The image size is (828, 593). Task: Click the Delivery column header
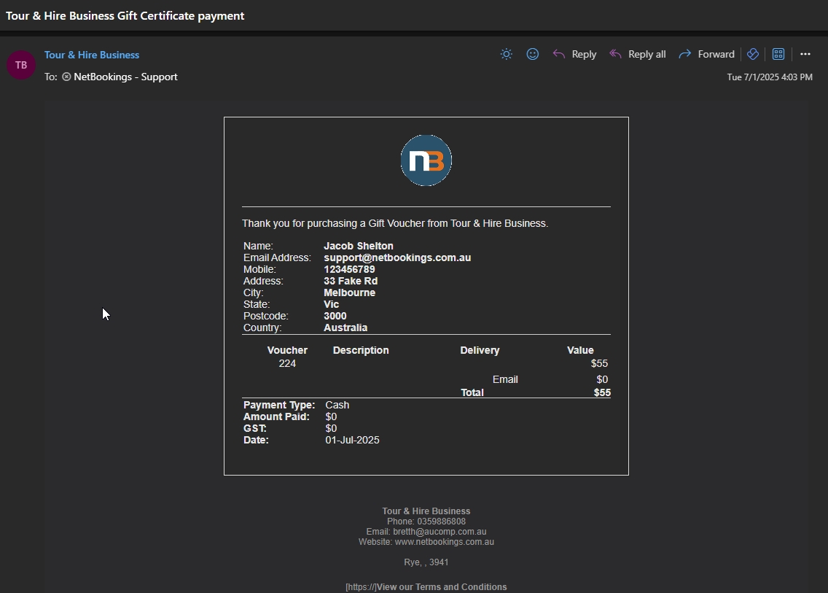(x=480, y=350)
